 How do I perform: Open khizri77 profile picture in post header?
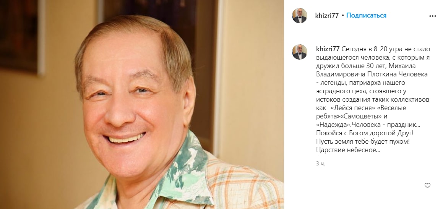pyautogui.click(x=300, y=16)
